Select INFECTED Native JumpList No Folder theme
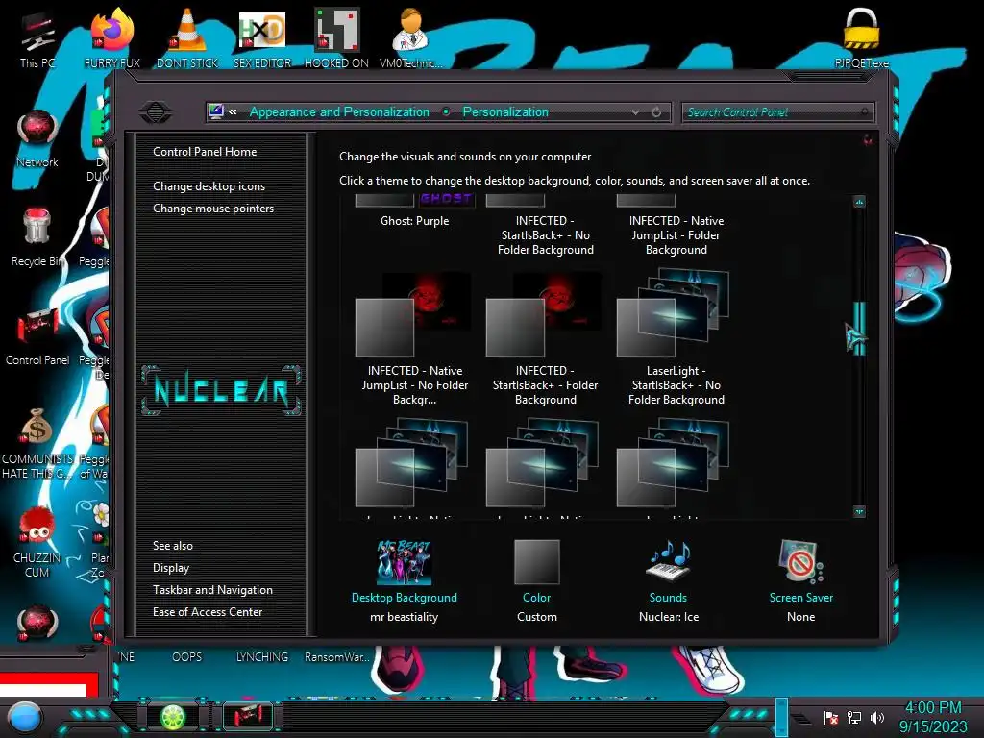The width and height of the screenshot is (984, 738). [x=414, y=339]
